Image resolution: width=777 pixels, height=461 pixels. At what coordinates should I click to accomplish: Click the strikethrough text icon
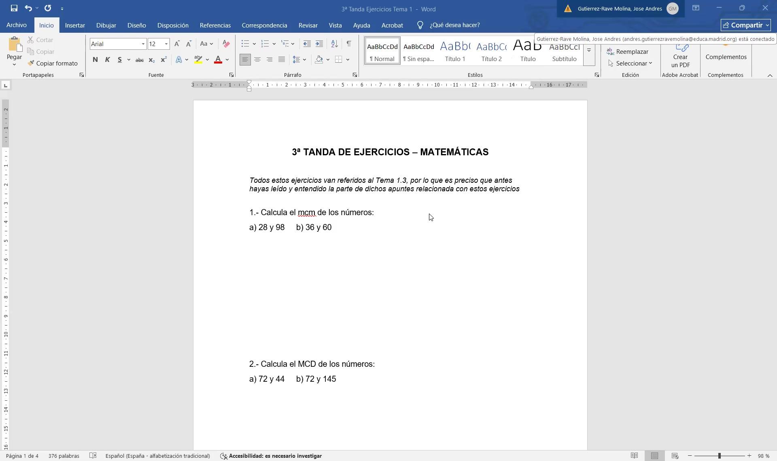tap(139, 60)
